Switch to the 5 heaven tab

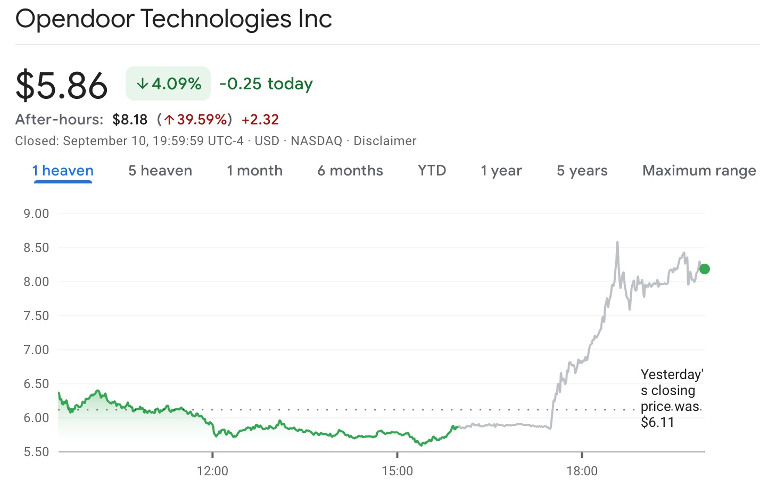(159, 171)
